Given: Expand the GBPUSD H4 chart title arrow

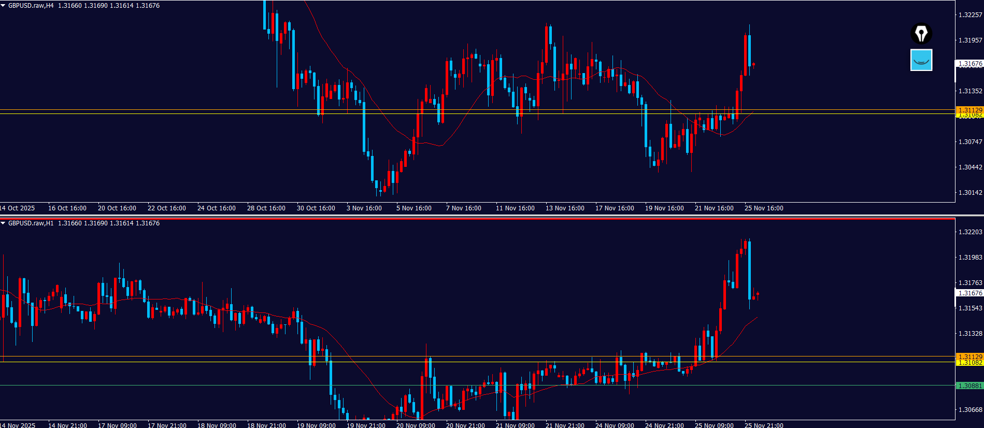Looking at the screenshot, I should pos(3,6).
